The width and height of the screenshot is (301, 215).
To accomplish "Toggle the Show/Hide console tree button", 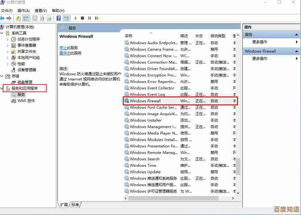I will pos(26,18).
